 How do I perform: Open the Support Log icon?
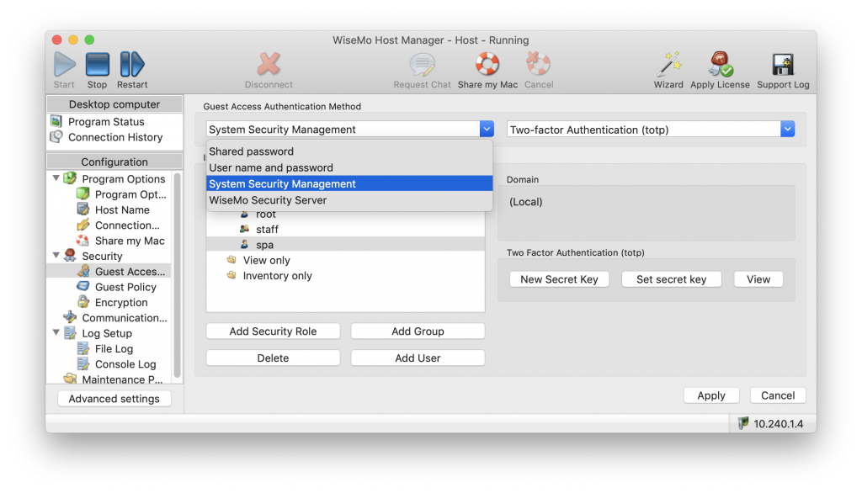point(783,66)
